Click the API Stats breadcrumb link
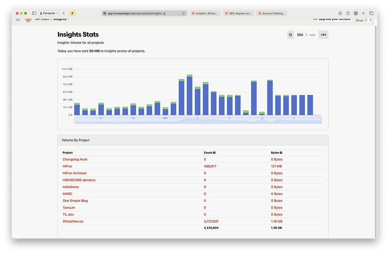The image size is (389, 254). [42, 19]
